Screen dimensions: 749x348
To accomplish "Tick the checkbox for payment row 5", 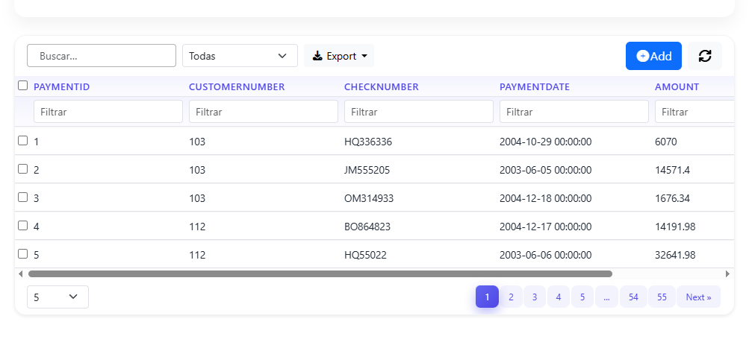I will tap(22, 254).
